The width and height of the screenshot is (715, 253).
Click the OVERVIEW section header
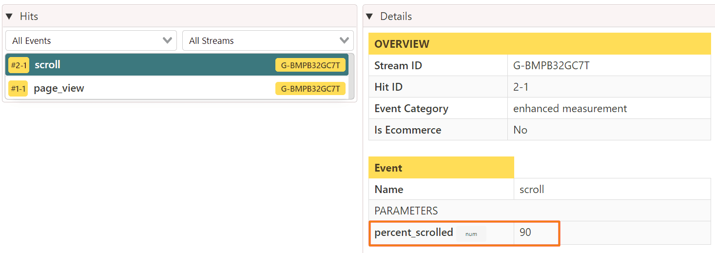pyautogui.click(x=540, y=44)
